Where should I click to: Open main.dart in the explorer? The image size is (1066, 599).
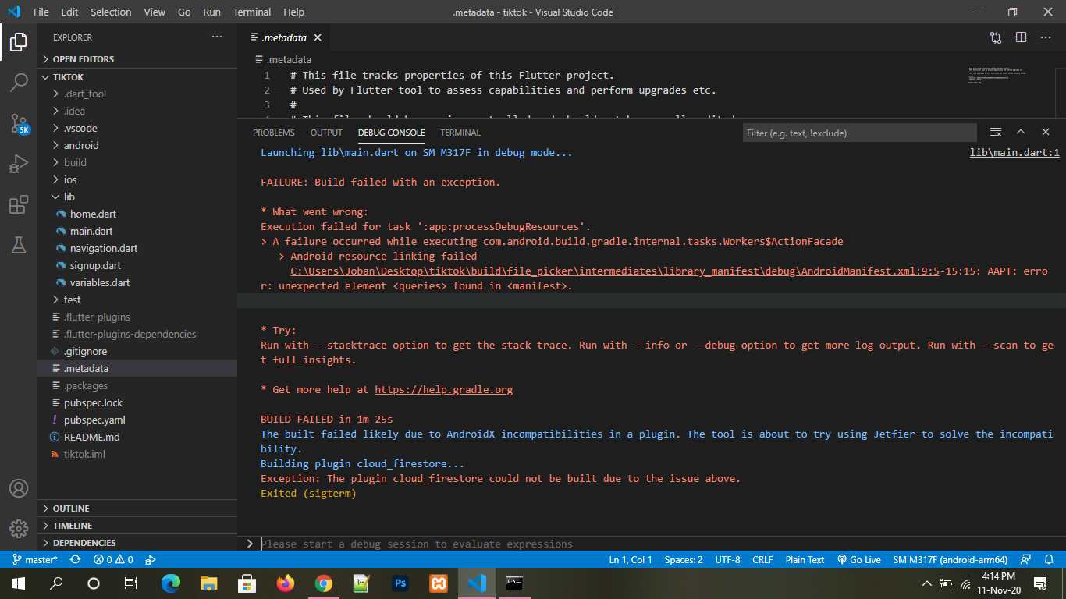(137, 231)
